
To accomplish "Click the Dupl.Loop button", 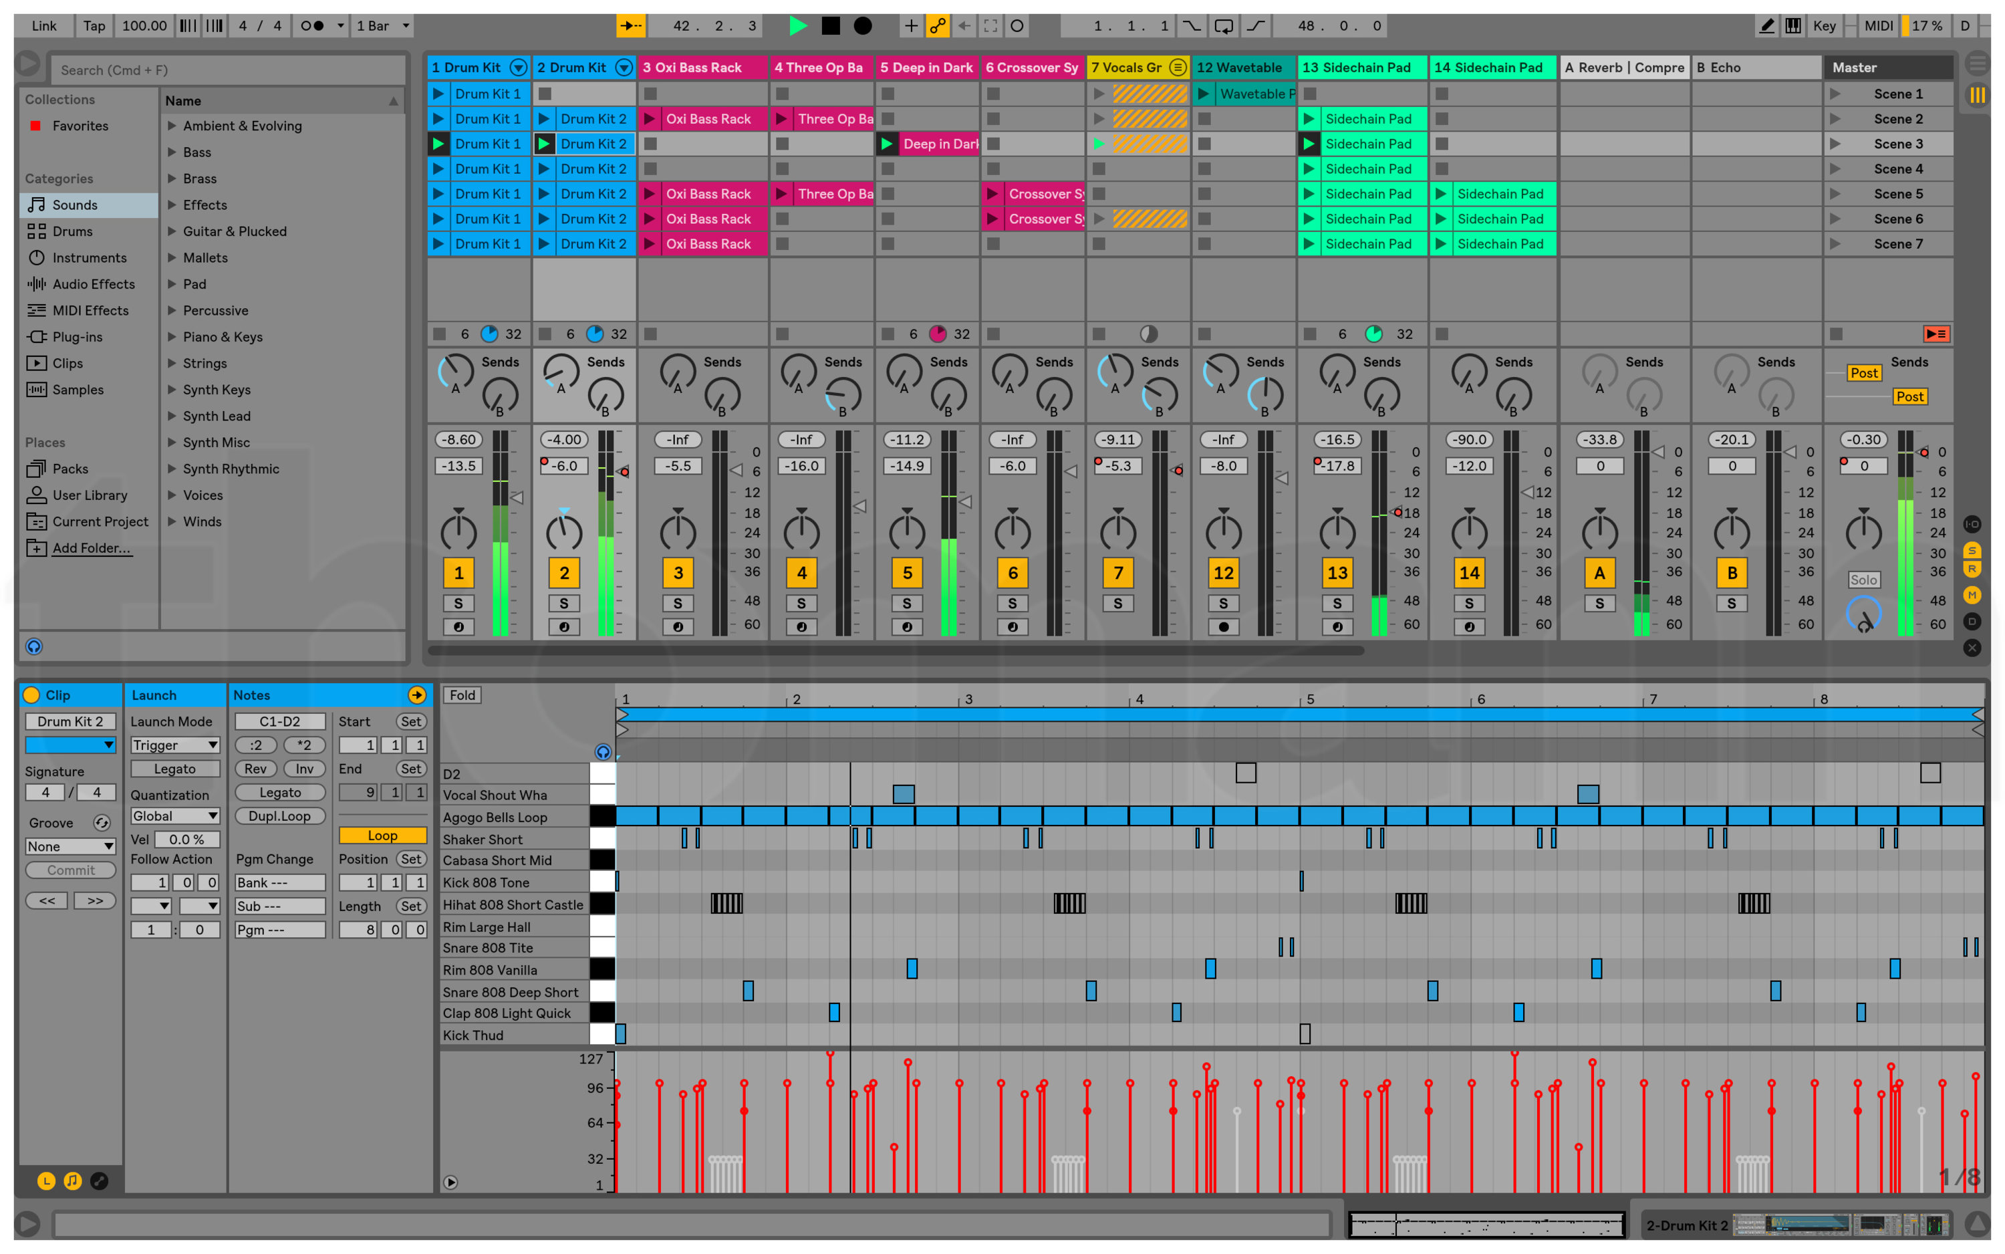I will [279, 816].
